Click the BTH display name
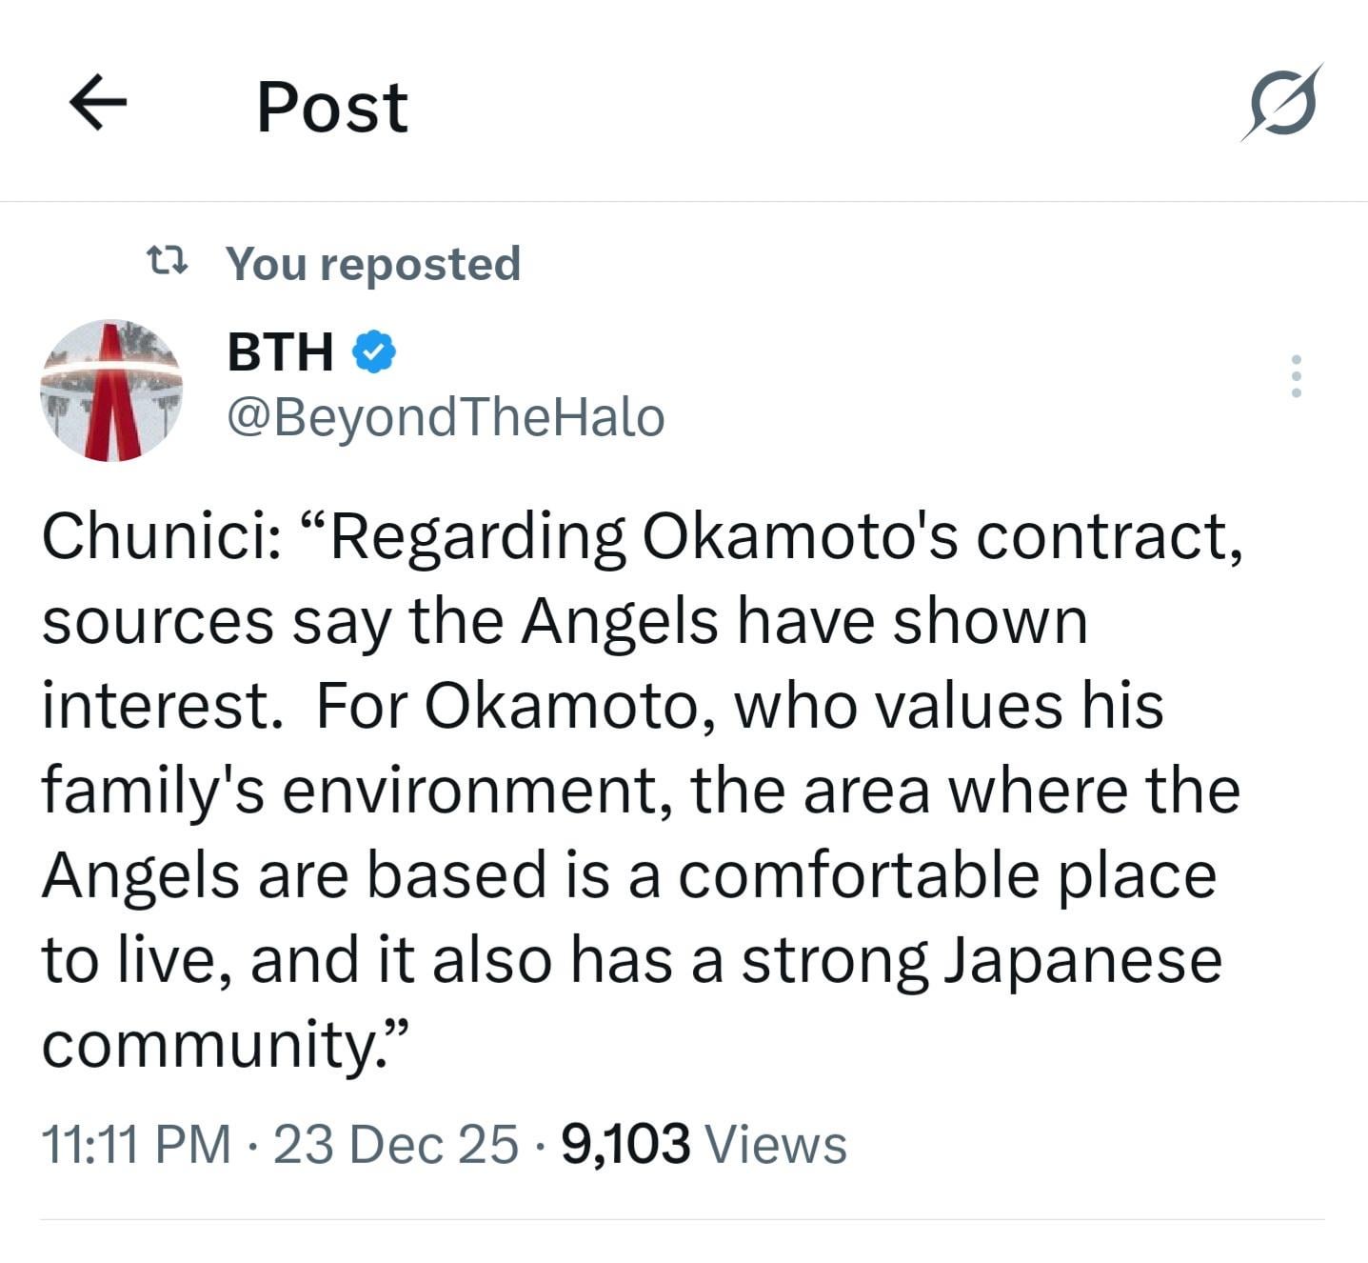Screen dimensions: 1368x1263 coord(280,352)
